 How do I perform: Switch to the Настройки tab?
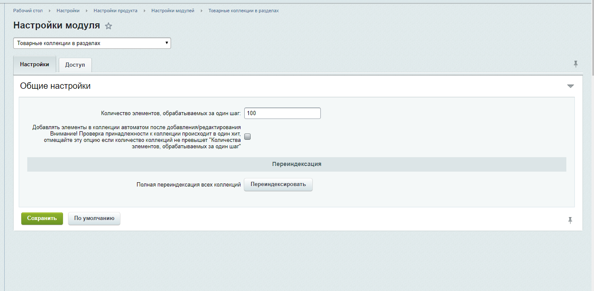point(34,65)
